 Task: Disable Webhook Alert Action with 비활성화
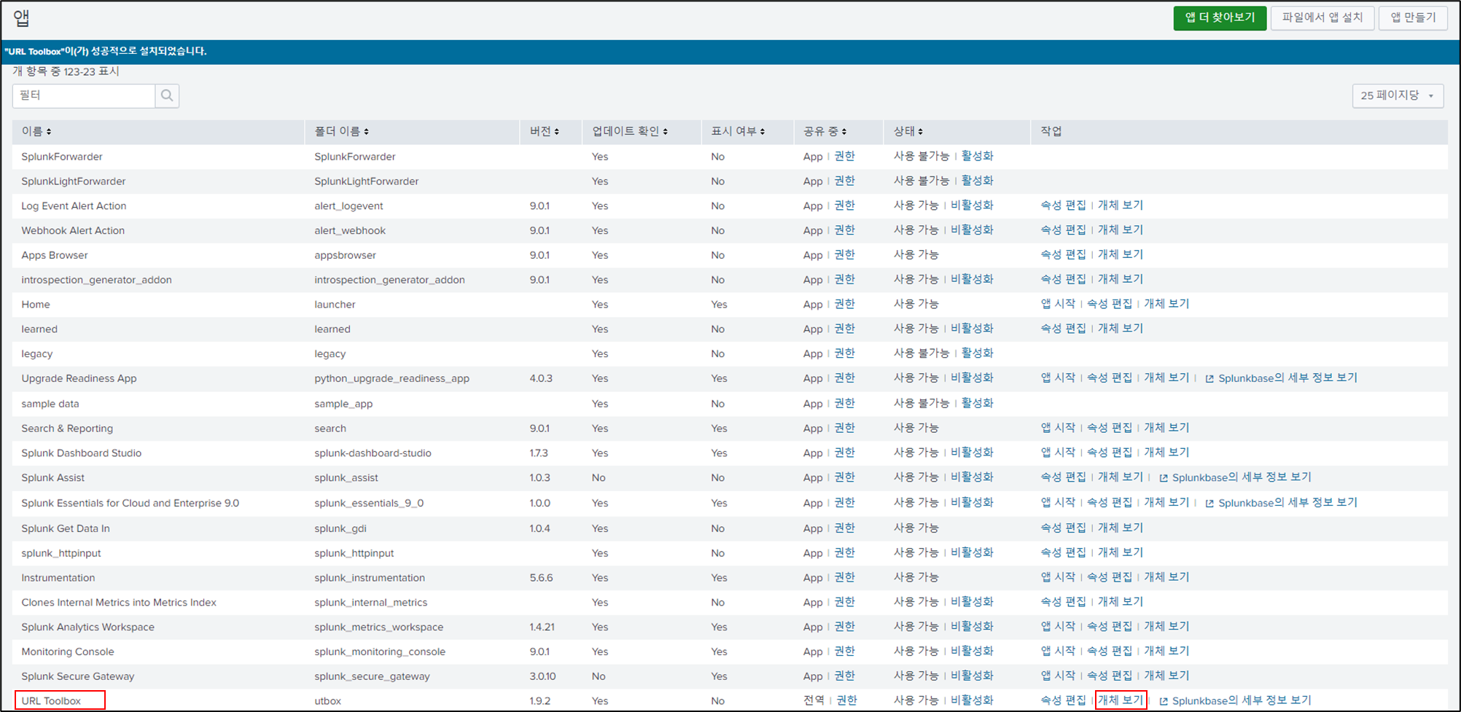[x=972, y=230]
